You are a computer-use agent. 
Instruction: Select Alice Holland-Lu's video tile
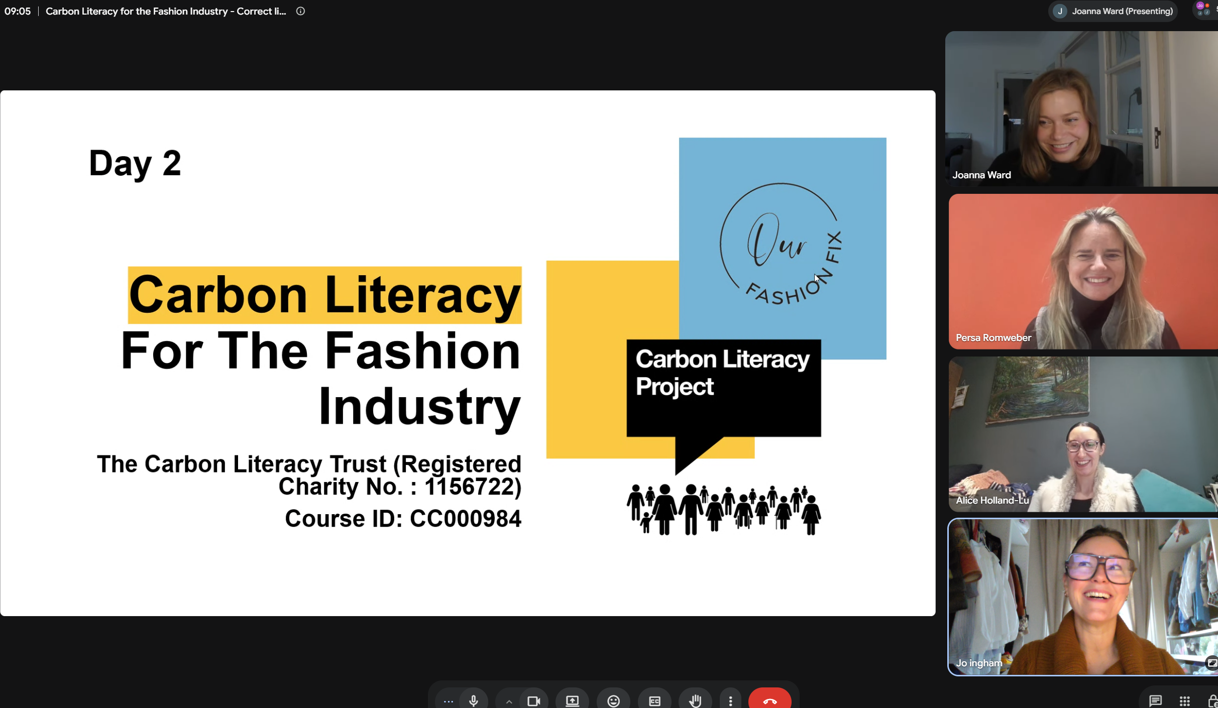pos(1083,434)
